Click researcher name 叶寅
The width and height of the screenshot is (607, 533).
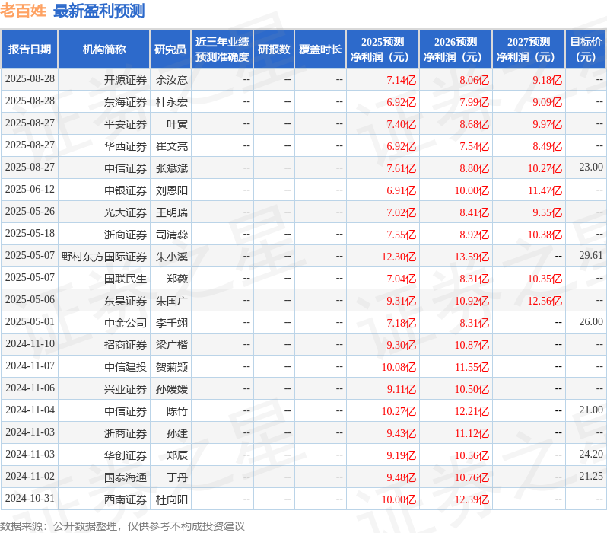(x=177, y=124)
